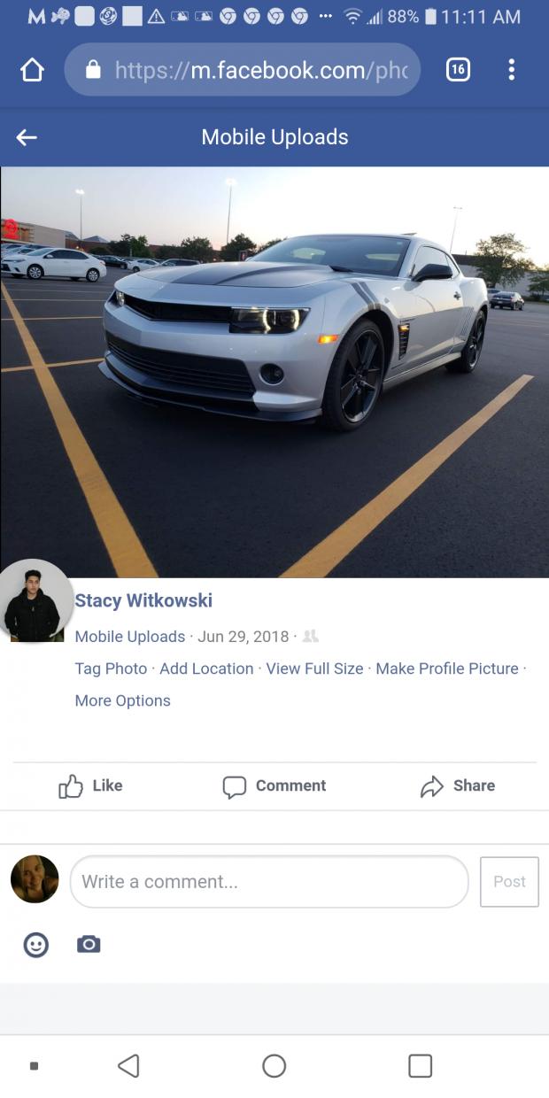Choose Make Profile Picture
549x1098 pixels.
(x=447, y=669)
